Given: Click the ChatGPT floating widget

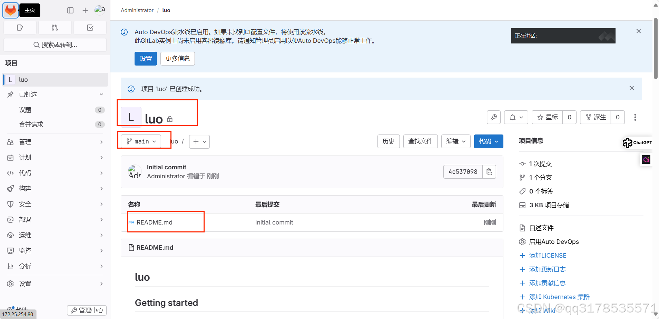Looking at the screenshot, I should click(x=637, y=142).
